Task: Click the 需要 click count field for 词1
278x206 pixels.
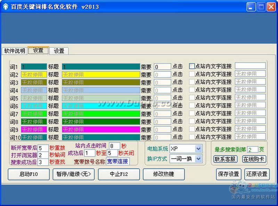Action: 162,67
